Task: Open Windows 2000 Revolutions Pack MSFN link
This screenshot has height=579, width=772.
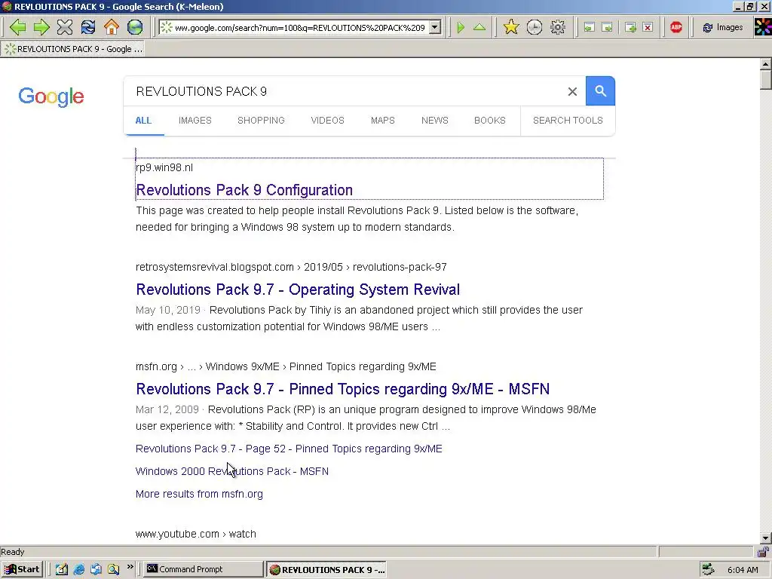Action: point(232,472)
